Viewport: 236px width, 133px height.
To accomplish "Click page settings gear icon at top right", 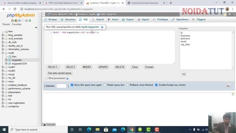I will (x=229, y=14).
